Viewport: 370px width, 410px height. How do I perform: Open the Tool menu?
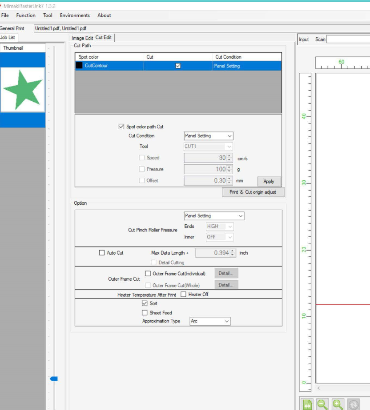(x=48, y=16)
